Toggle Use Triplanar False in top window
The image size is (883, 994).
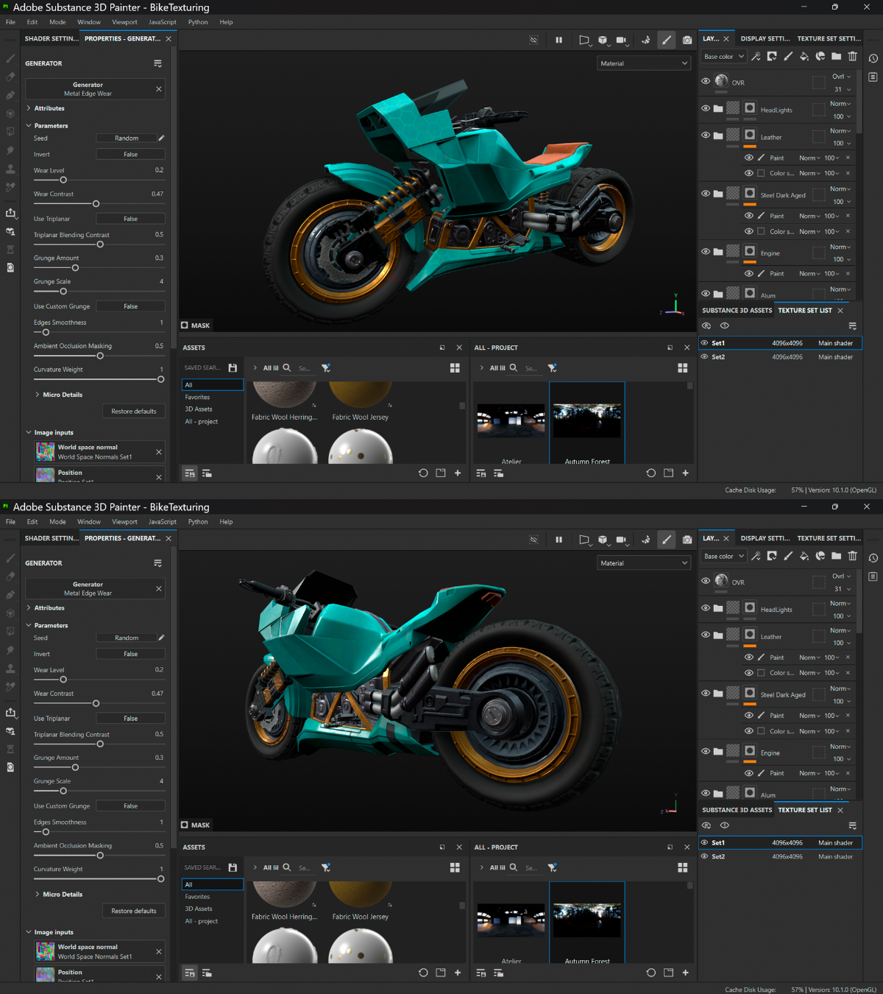130,219
